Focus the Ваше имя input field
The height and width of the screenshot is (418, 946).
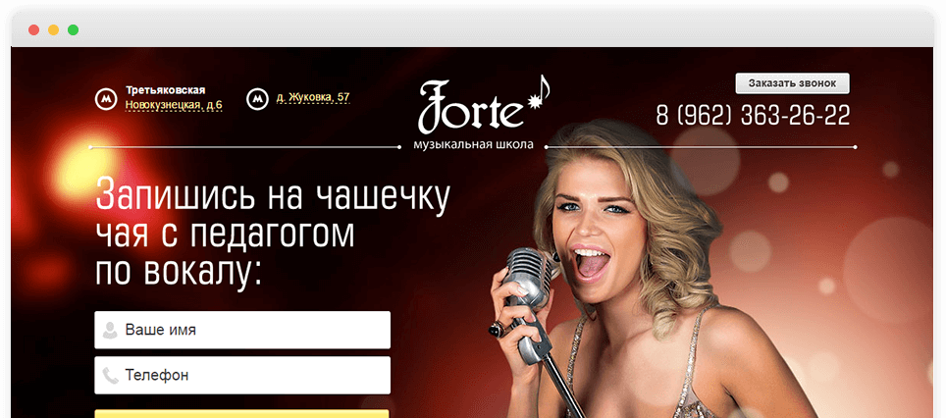tap(242, 330)
